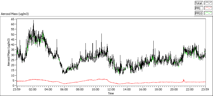Click the 14:00 time axis label
Image resolution: width=213 pixels, height=96 pixels.
click(x=127, y=90)
